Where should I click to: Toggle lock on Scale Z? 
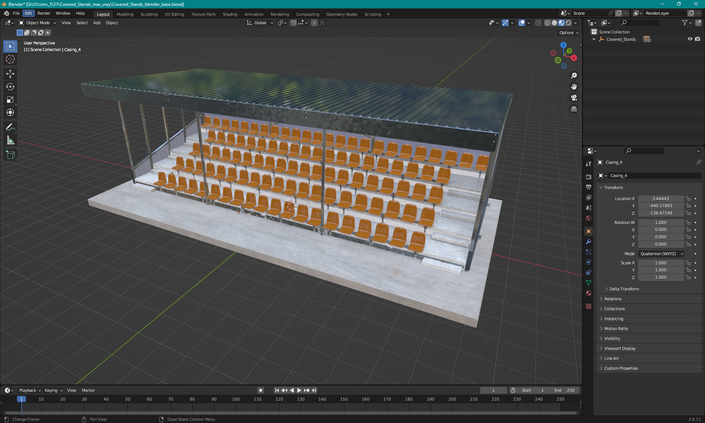coord(688,277)
